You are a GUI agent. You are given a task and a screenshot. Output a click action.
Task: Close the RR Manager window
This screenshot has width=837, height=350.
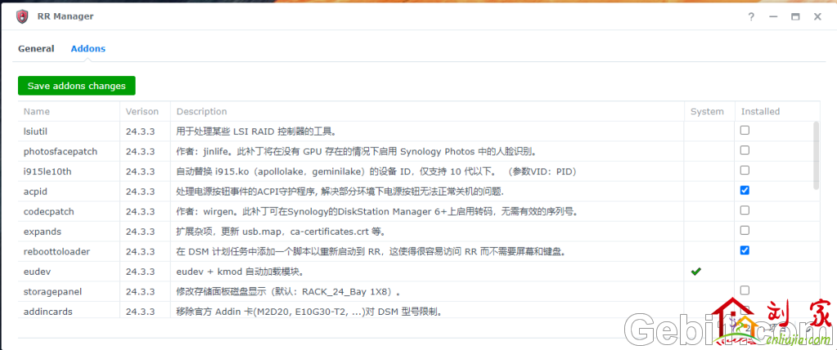[x=816, y=16]
